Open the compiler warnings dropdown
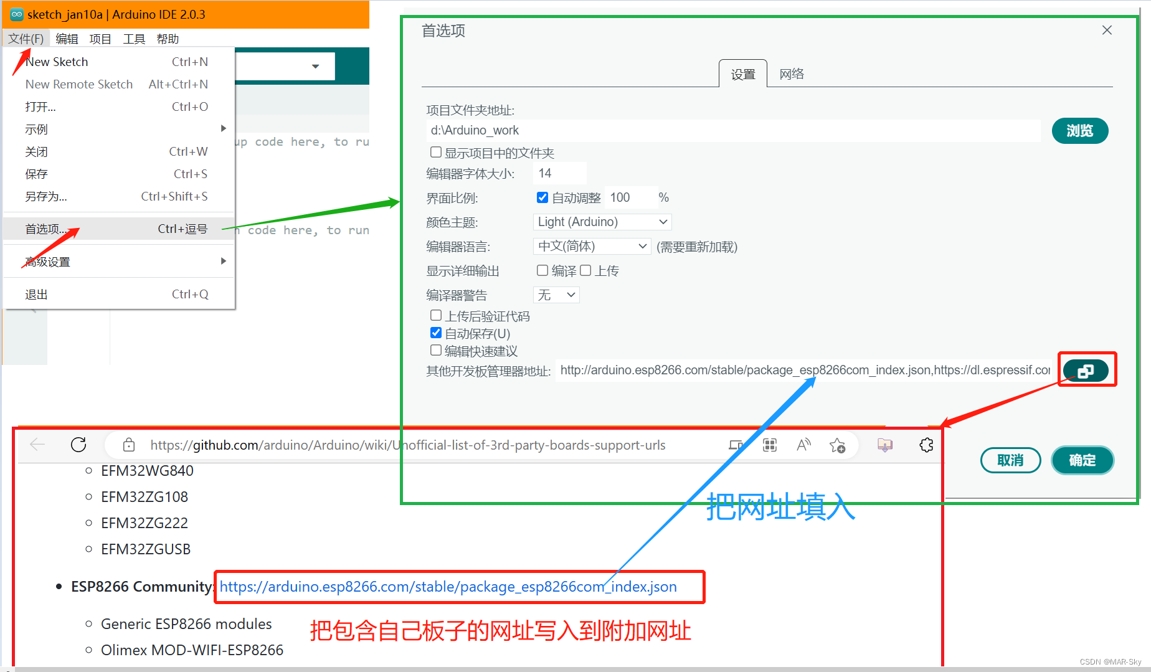The image size is (1151, 672). (556, 295)
